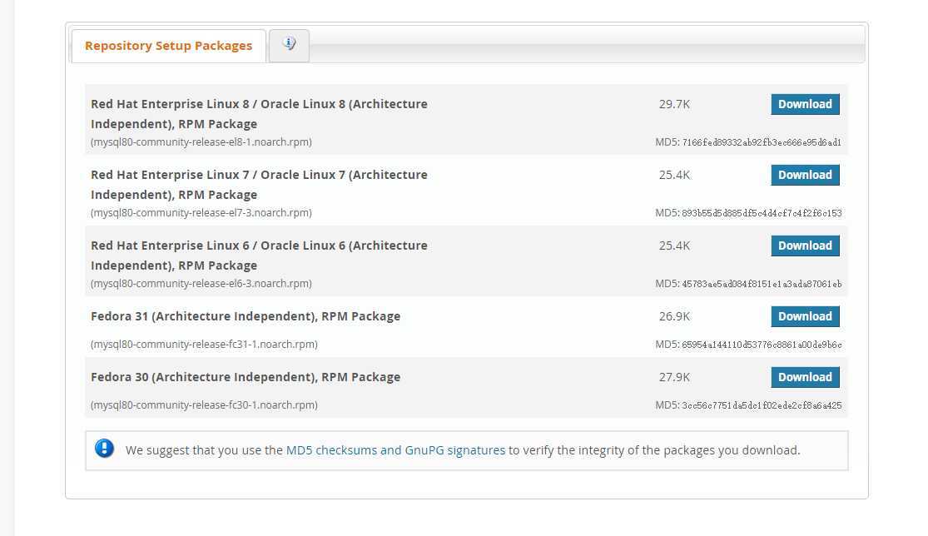Image resolution: width=928 pixels, height=536 pixels.
Task: Click the 27.9K size value
Action: [675, 378]
